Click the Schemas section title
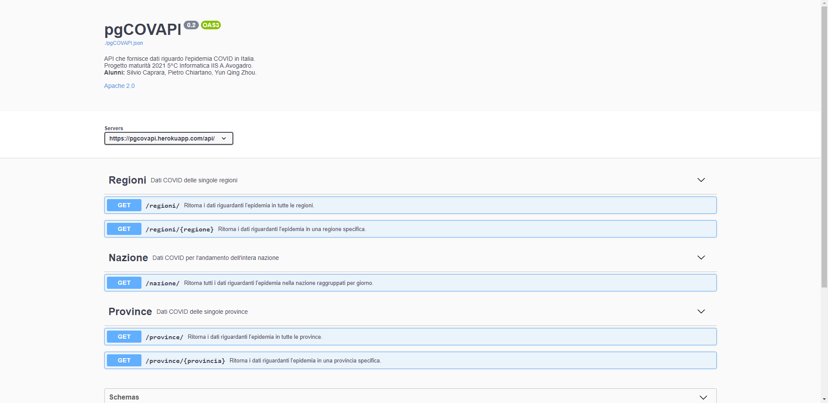The width and height of the screenshot is (828, 403). click(124, 397)
